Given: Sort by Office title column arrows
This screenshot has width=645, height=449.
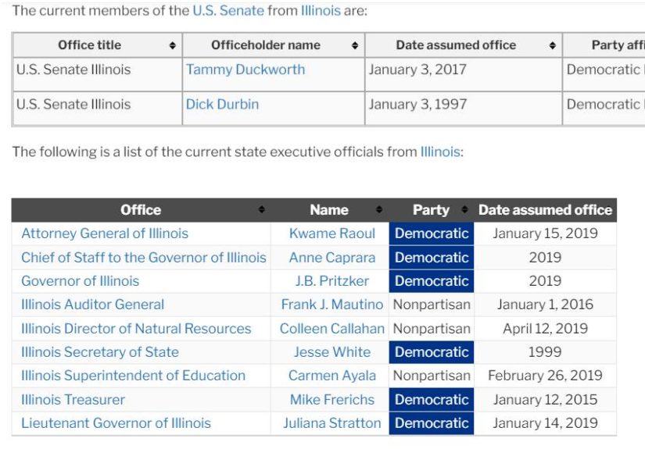Looking at the screenshot, I should pos(172,46).
